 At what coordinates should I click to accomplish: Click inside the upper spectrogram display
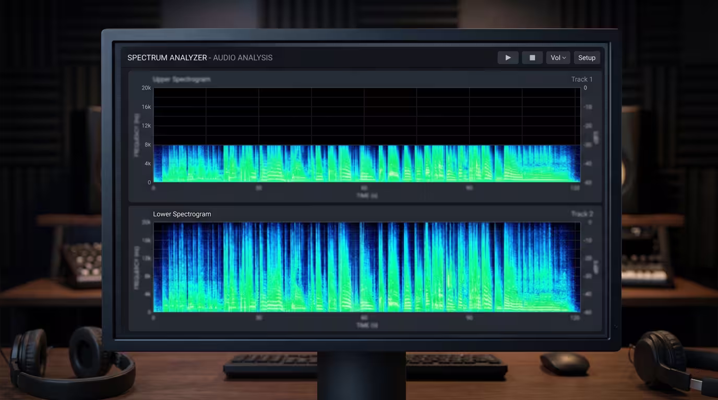(x=366, y=135)
